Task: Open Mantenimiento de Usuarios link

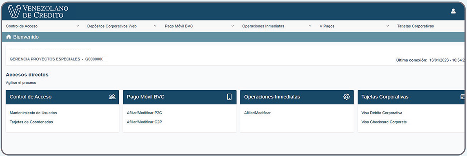Action: [x=33, y=113]
